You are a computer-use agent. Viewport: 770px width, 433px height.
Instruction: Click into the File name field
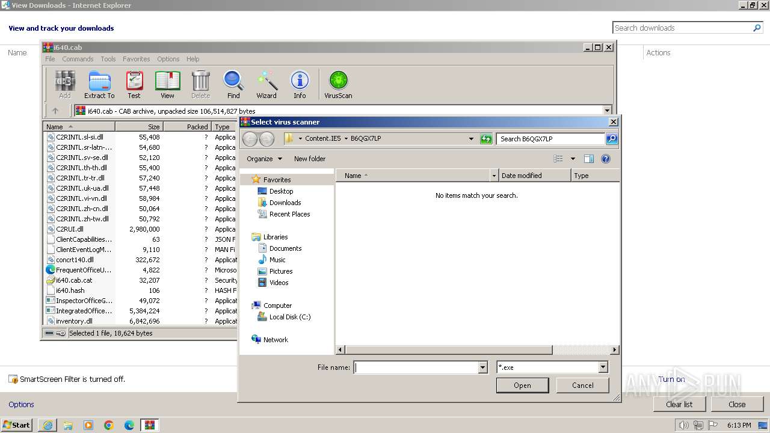pos(416,367)
